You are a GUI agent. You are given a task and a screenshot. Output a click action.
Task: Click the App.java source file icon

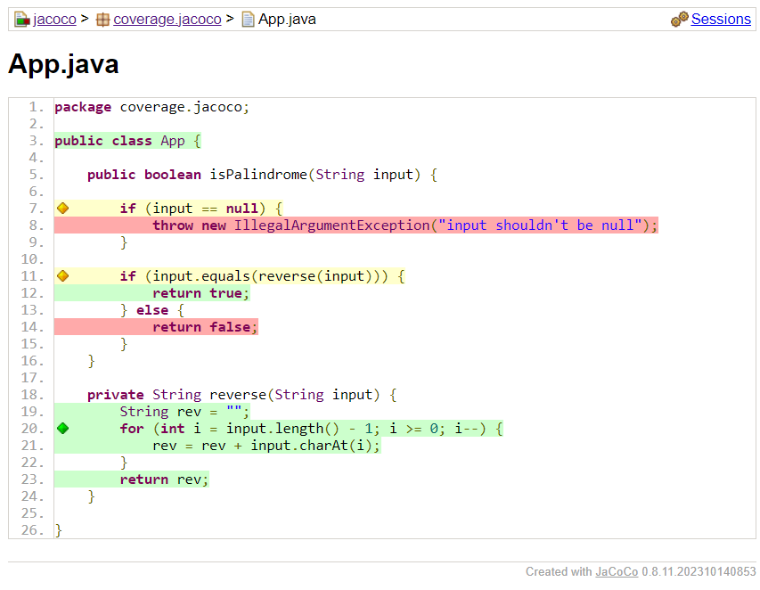click(x=249, y=19)
